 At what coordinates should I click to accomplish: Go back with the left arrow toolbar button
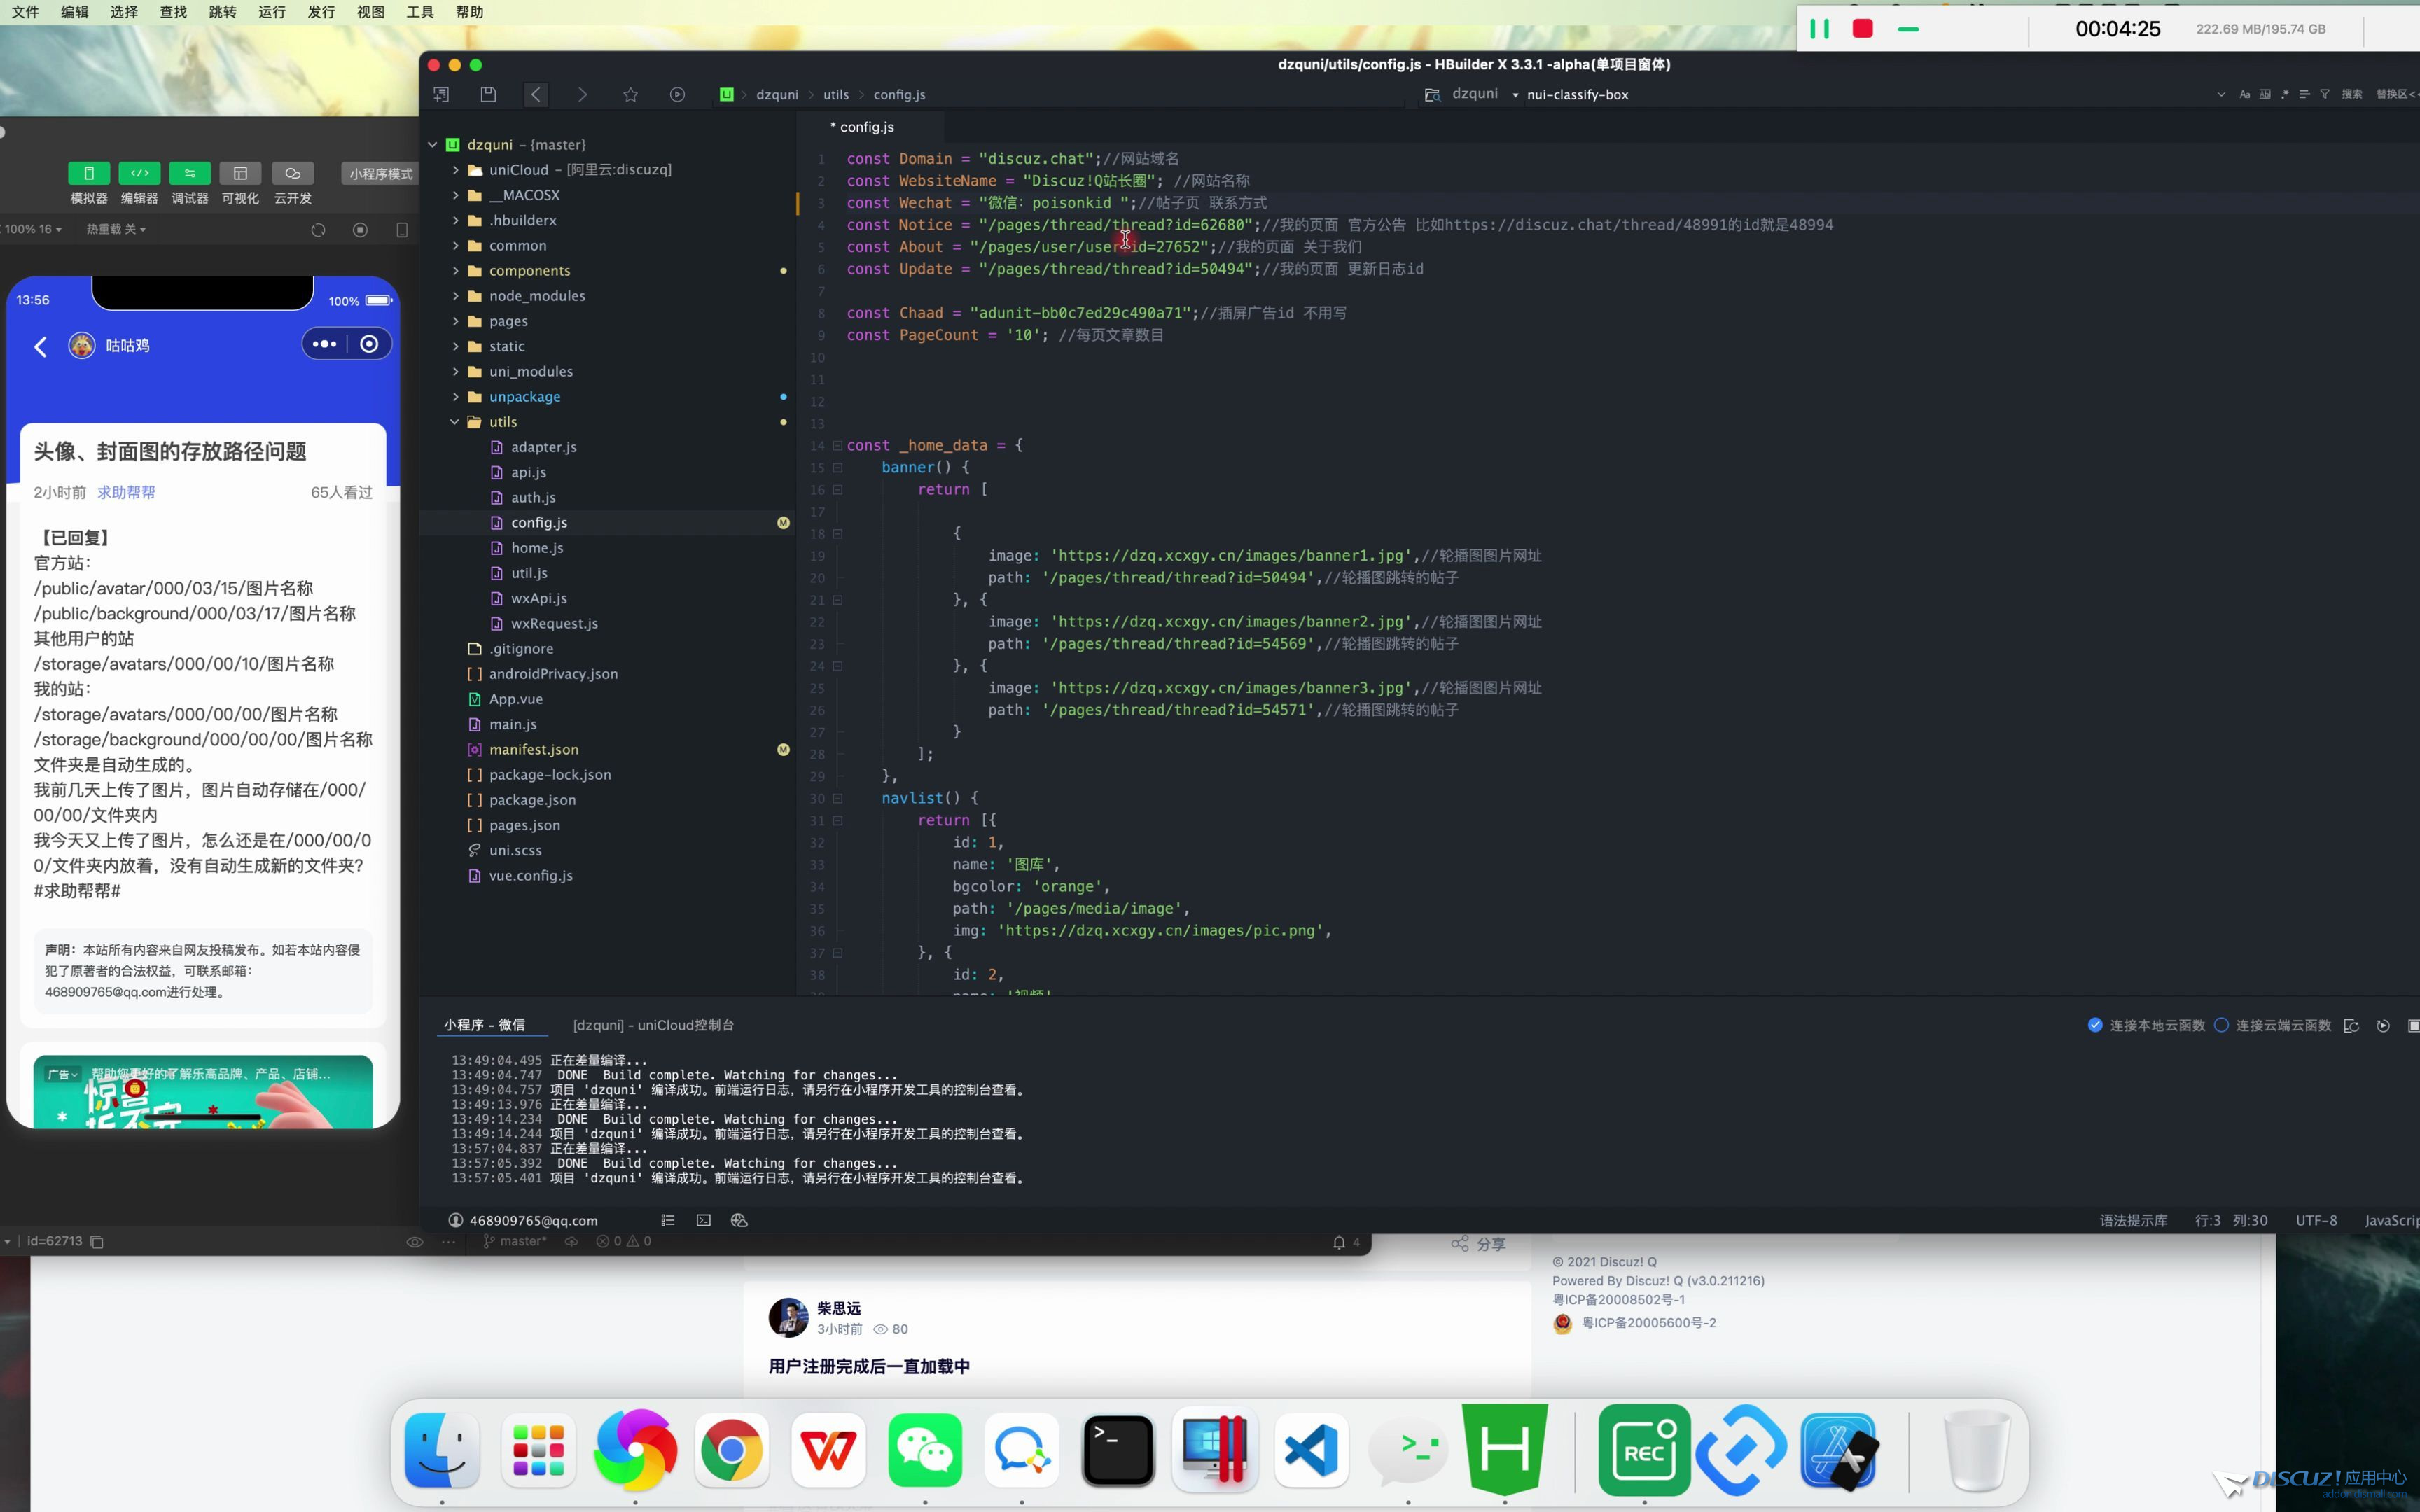coord(536,94)
